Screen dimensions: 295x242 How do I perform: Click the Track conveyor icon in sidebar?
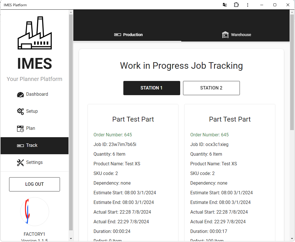coord(20,146)
